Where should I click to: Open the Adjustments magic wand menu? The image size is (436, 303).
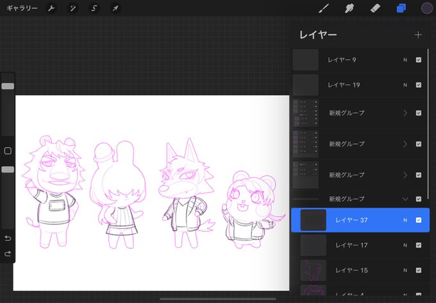coord(72,8)
